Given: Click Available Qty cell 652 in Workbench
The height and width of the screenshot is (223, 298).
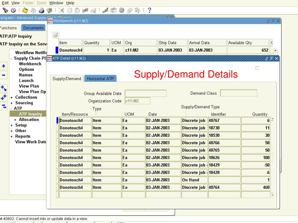Looking at the screenshot, I should click(248, 50).
